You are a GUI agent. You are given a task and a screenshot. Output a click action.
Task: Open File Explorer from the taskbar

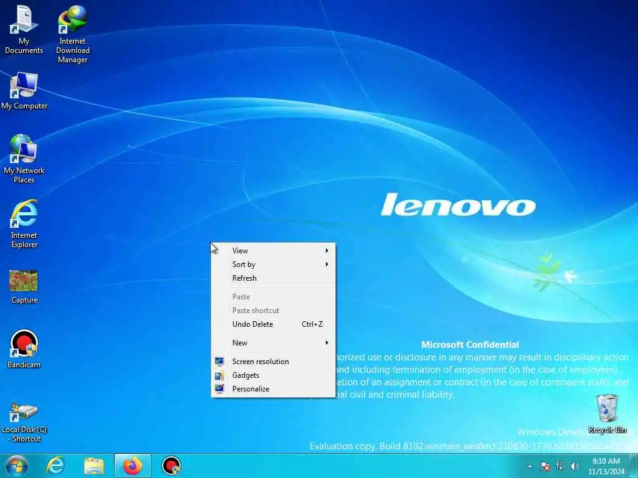click(x=94, y=466)
